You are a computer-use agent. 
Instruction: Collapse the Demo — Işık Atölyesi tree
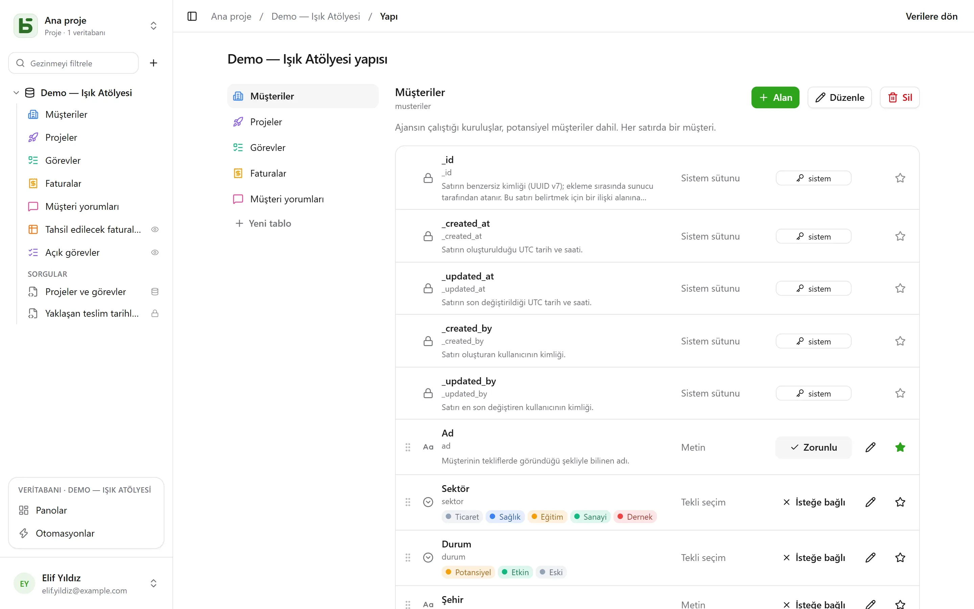click(x=16, y=93)
